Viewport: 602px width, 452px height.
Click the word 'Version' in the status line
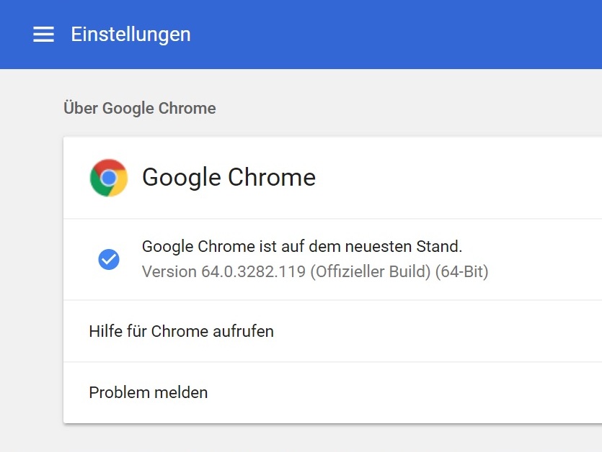pyautogui.click(x=169, y=272)
